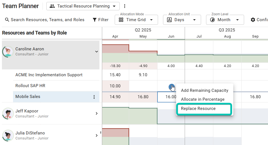Image resolution: width=268 pixels, height=145 pixels.
Task: Click the 16.80 May cell for Mobile Sales
Action: point(143,97)
